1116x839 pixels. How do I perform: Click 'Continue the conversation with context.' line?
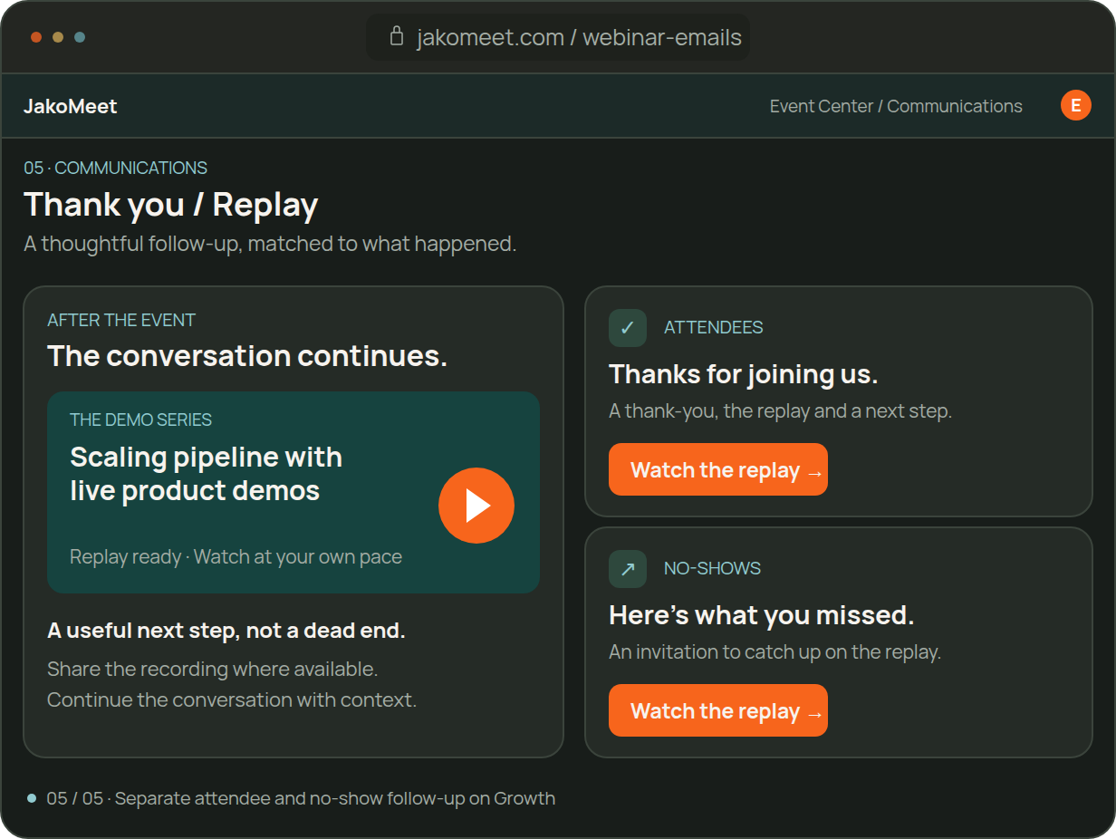232,699
